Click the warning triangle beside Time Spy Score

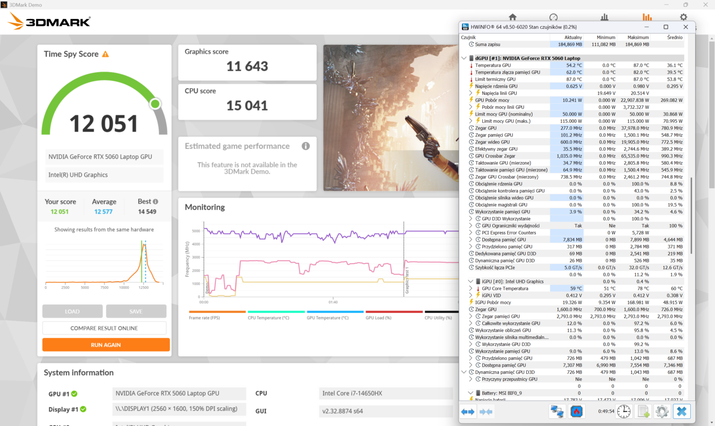tap(106, 54)
